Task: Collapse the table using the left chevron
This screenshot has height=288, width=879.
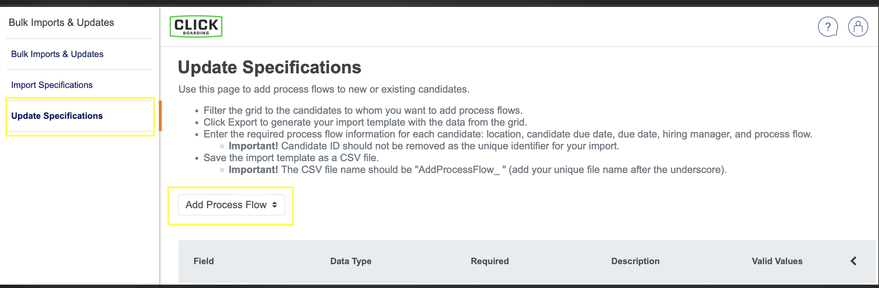Action: [853, 261]
